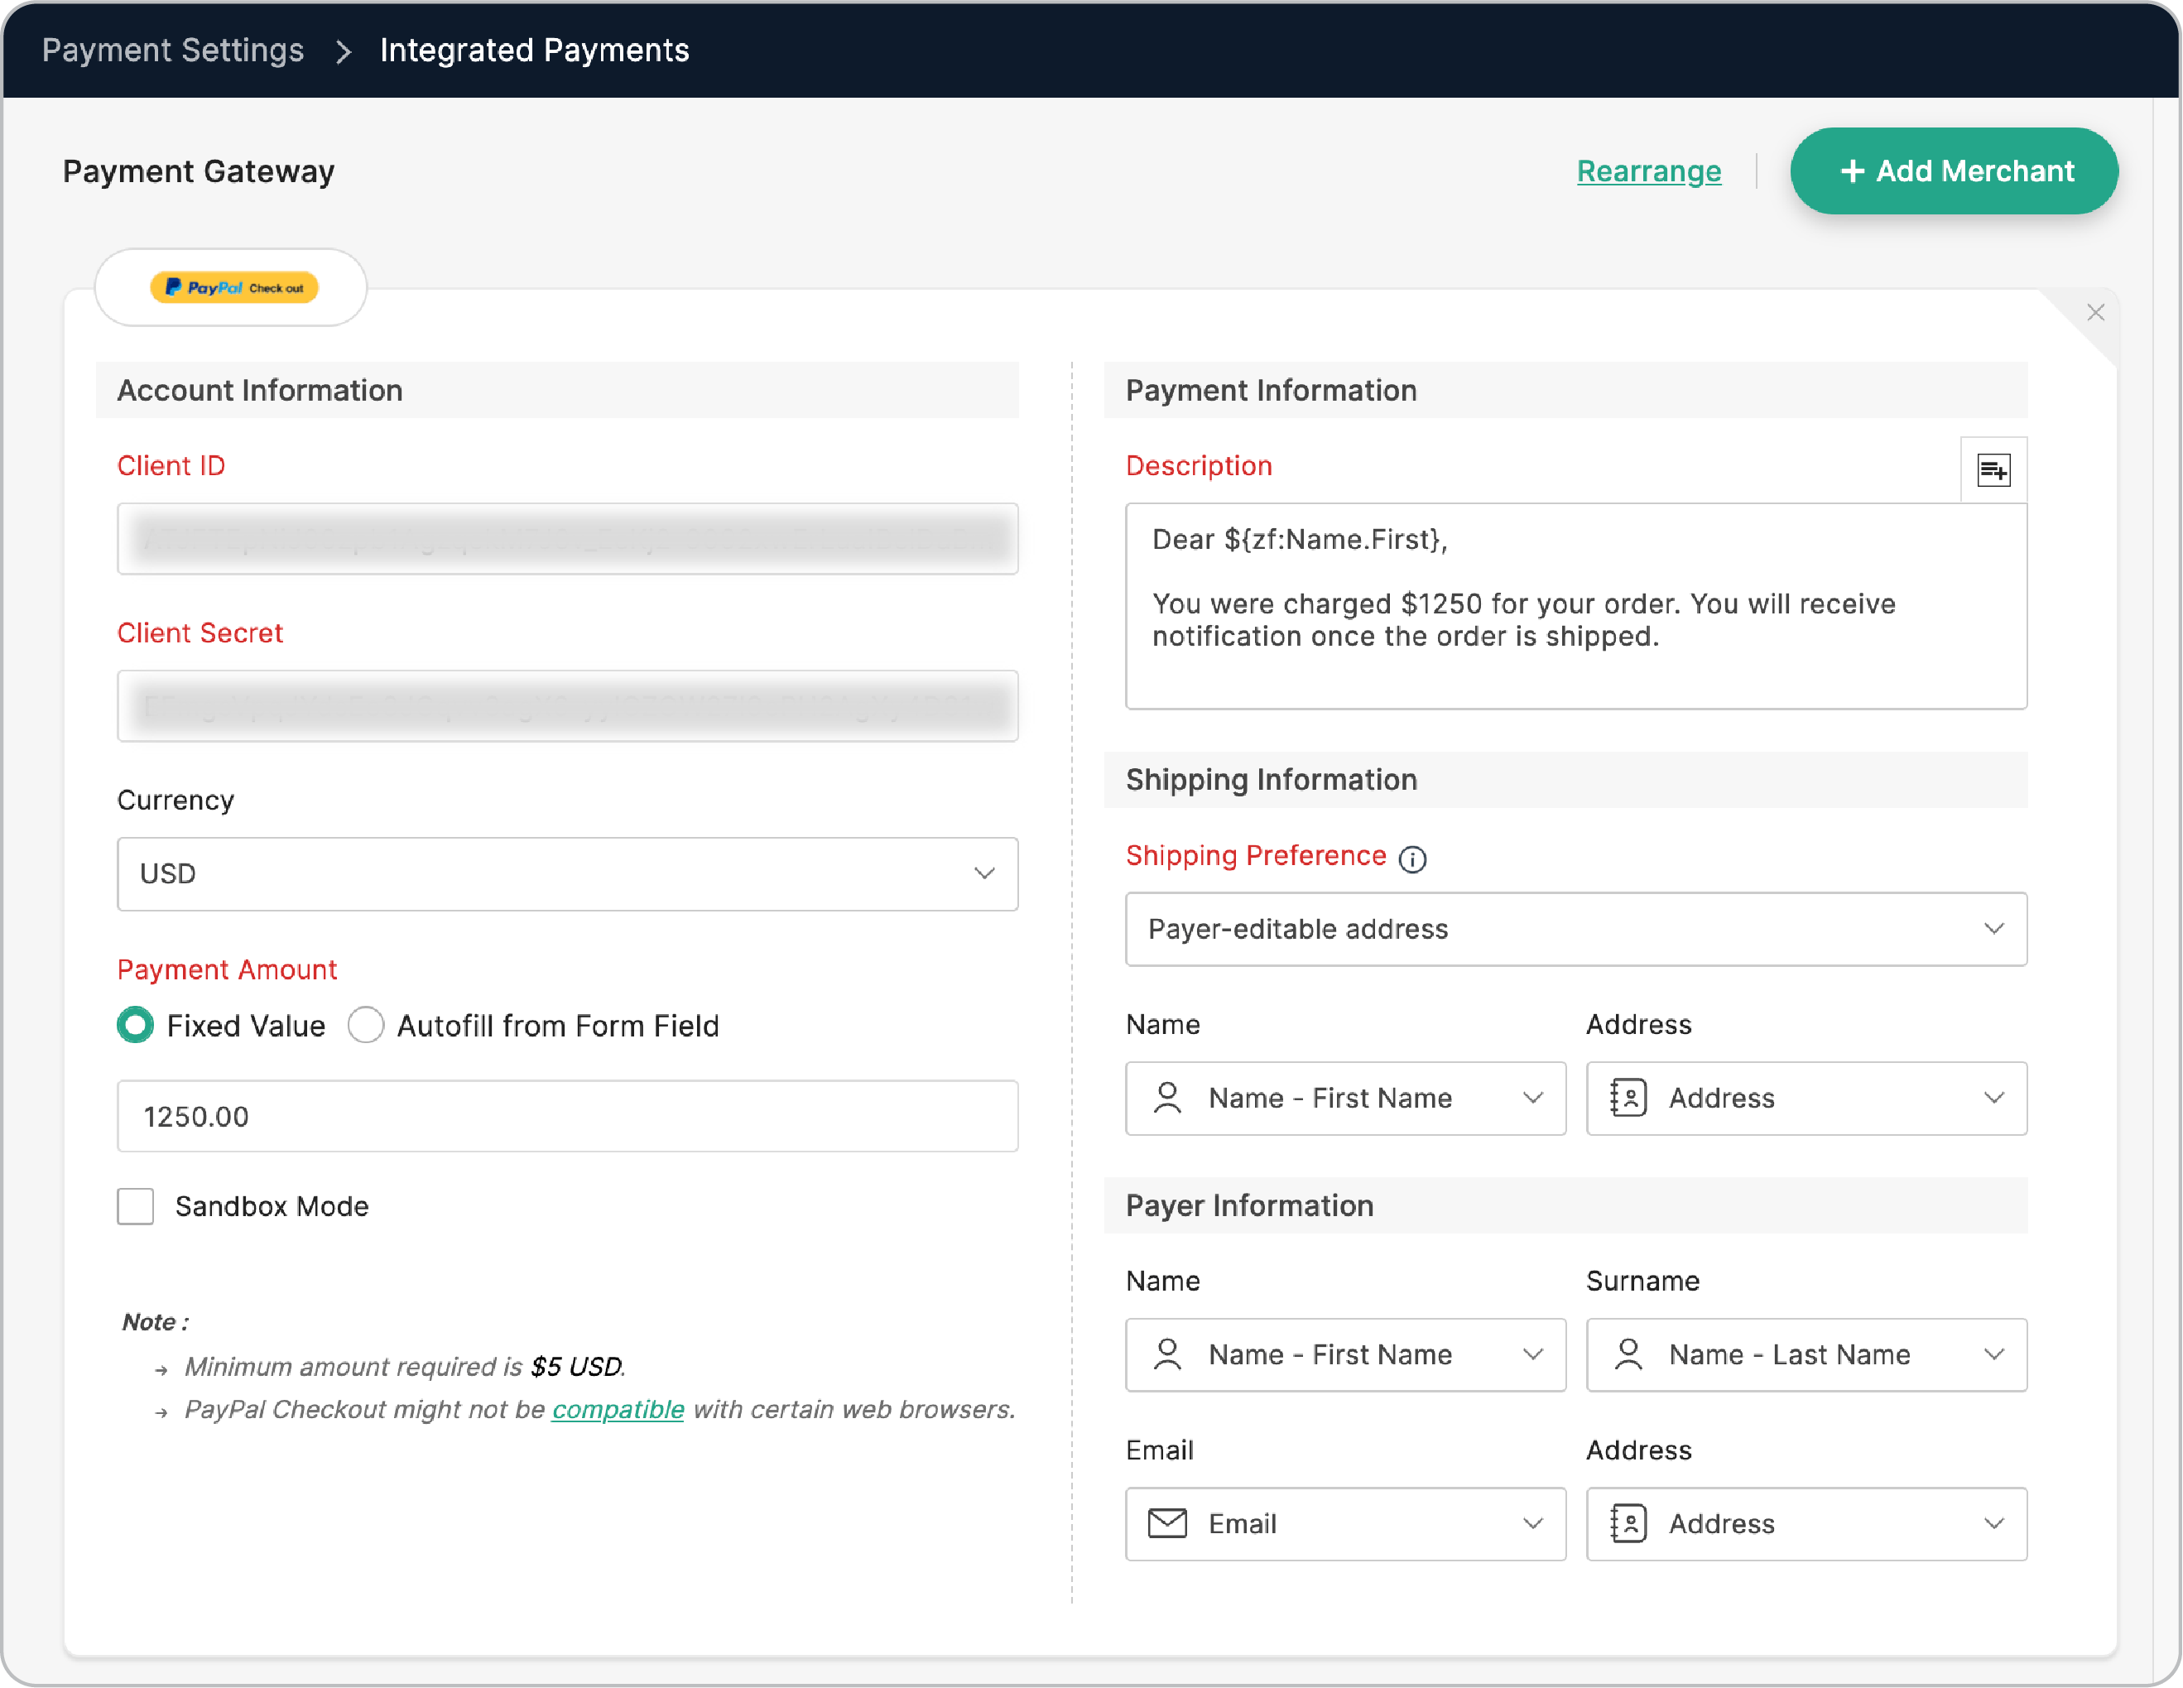Viewport: 2183px width, 1688px height.
Task: Click the person icon in shipping Name field
Action: point(1166,1098)
